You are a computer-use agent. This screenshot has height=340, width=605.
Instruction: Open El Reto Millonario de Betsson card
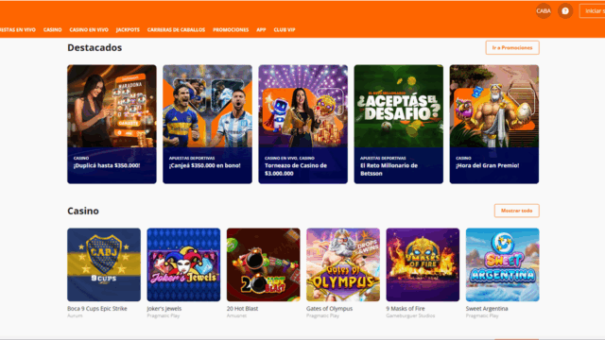tap(399, 124)
